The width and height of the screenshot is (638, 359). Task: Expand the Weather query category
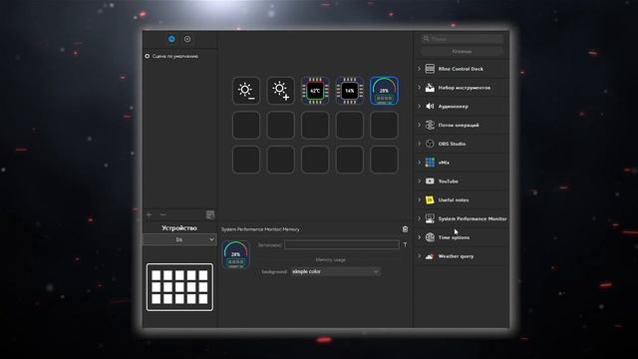tap(419, 256)
